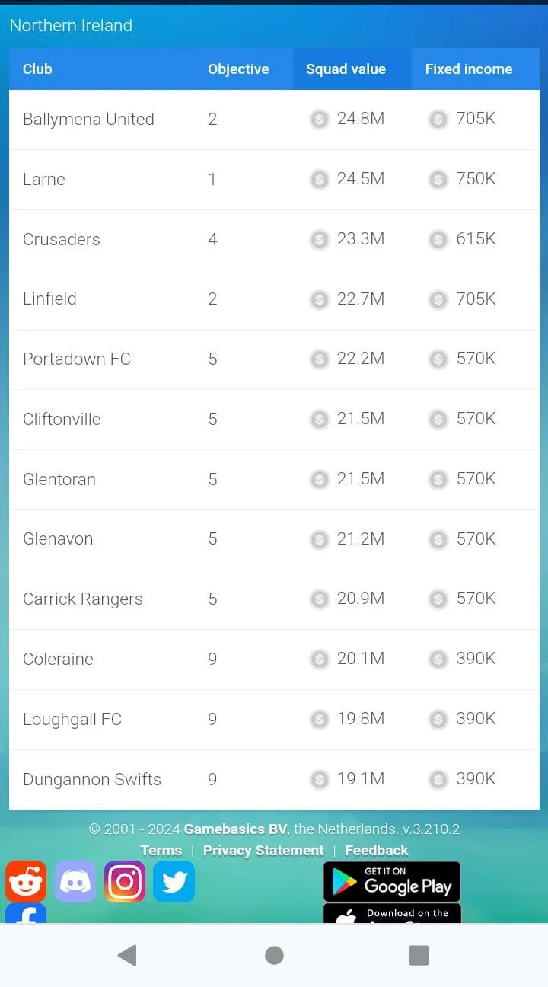The height and width of the screenshot is (987, 548).
Task: Click coin icon beside Ballymena United squad value
Action: tap(319, 120)
